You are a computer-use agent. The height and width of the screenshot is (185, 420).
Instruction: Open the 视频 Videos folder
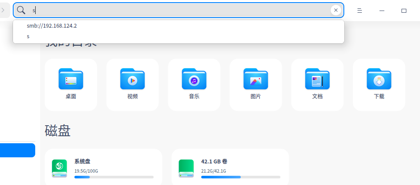[133, 85]
